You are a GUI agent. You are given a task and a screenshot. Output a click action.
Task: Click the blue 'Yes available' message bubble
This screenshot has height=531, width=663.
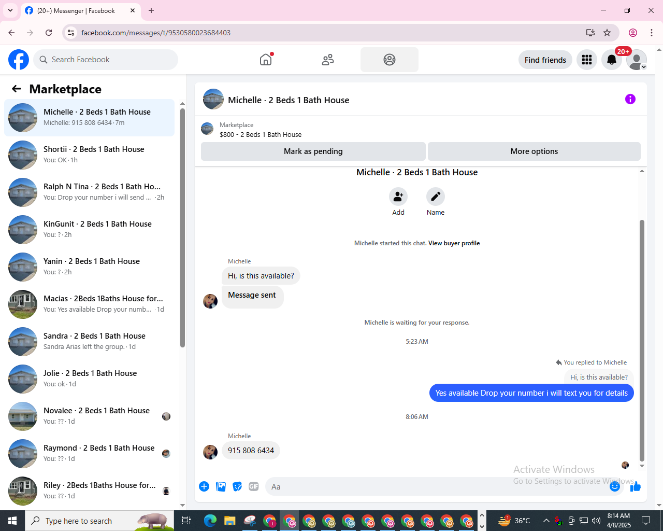[x=531, y=393]
